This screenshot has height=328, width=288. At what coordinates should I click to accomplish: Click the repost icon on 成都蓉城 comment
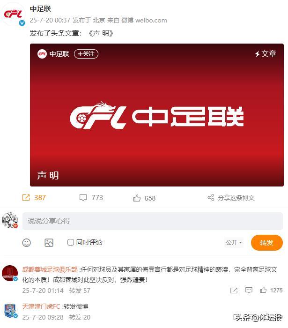[x=234, y=290]
